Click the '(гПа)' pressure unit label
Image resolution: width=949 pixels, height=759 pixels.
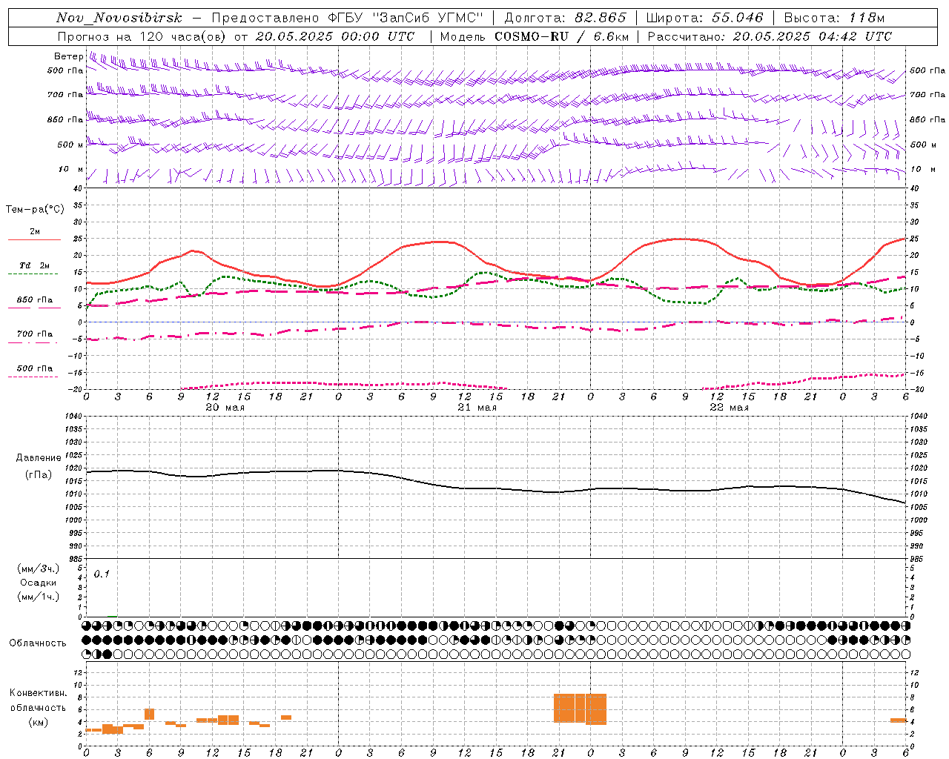tap(39, 475)
